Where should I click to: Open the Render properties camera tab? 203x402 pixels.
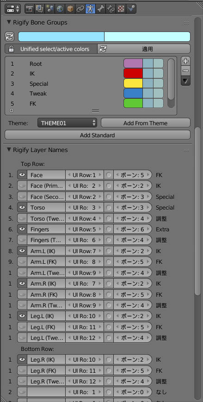coord(30,9)
